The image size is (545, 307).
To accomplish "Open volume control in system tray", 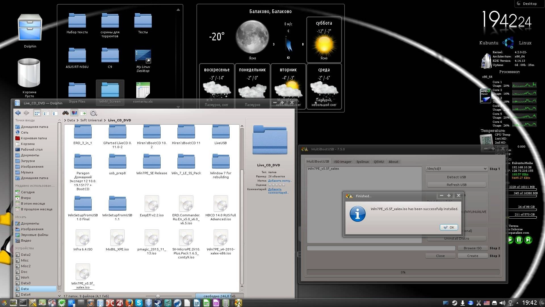I will (x=502, y=303).
